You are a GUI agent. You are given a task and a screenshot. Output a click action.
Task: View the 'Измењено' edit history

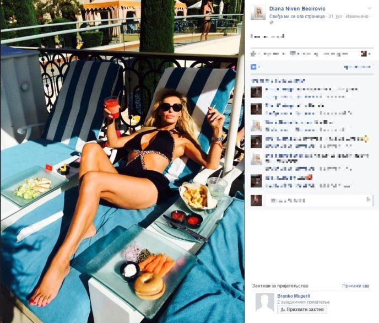pos(357,17)
